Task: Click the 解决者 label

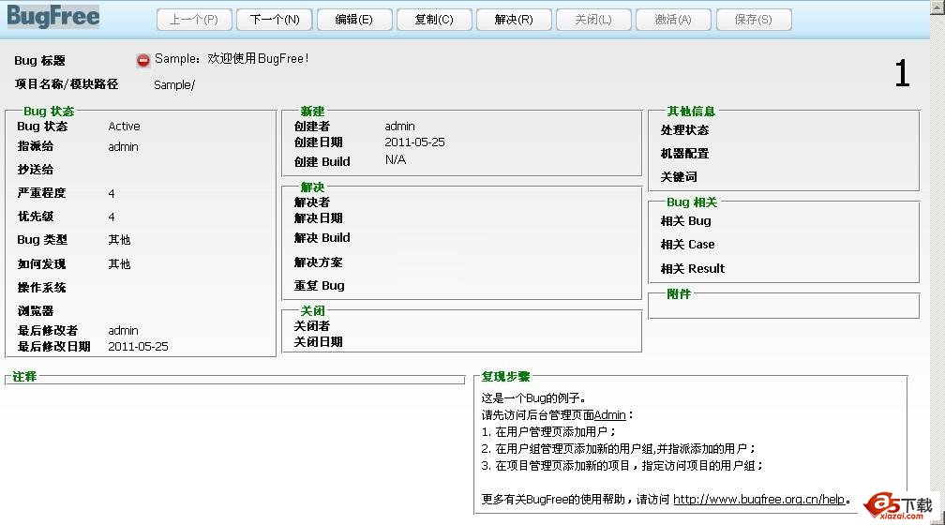Action: 312,202
